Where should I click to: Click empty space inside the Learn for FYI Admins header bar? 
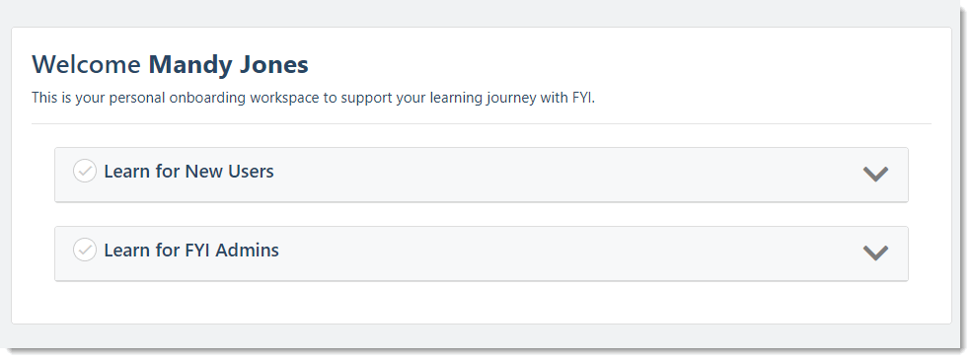point(559,253)
